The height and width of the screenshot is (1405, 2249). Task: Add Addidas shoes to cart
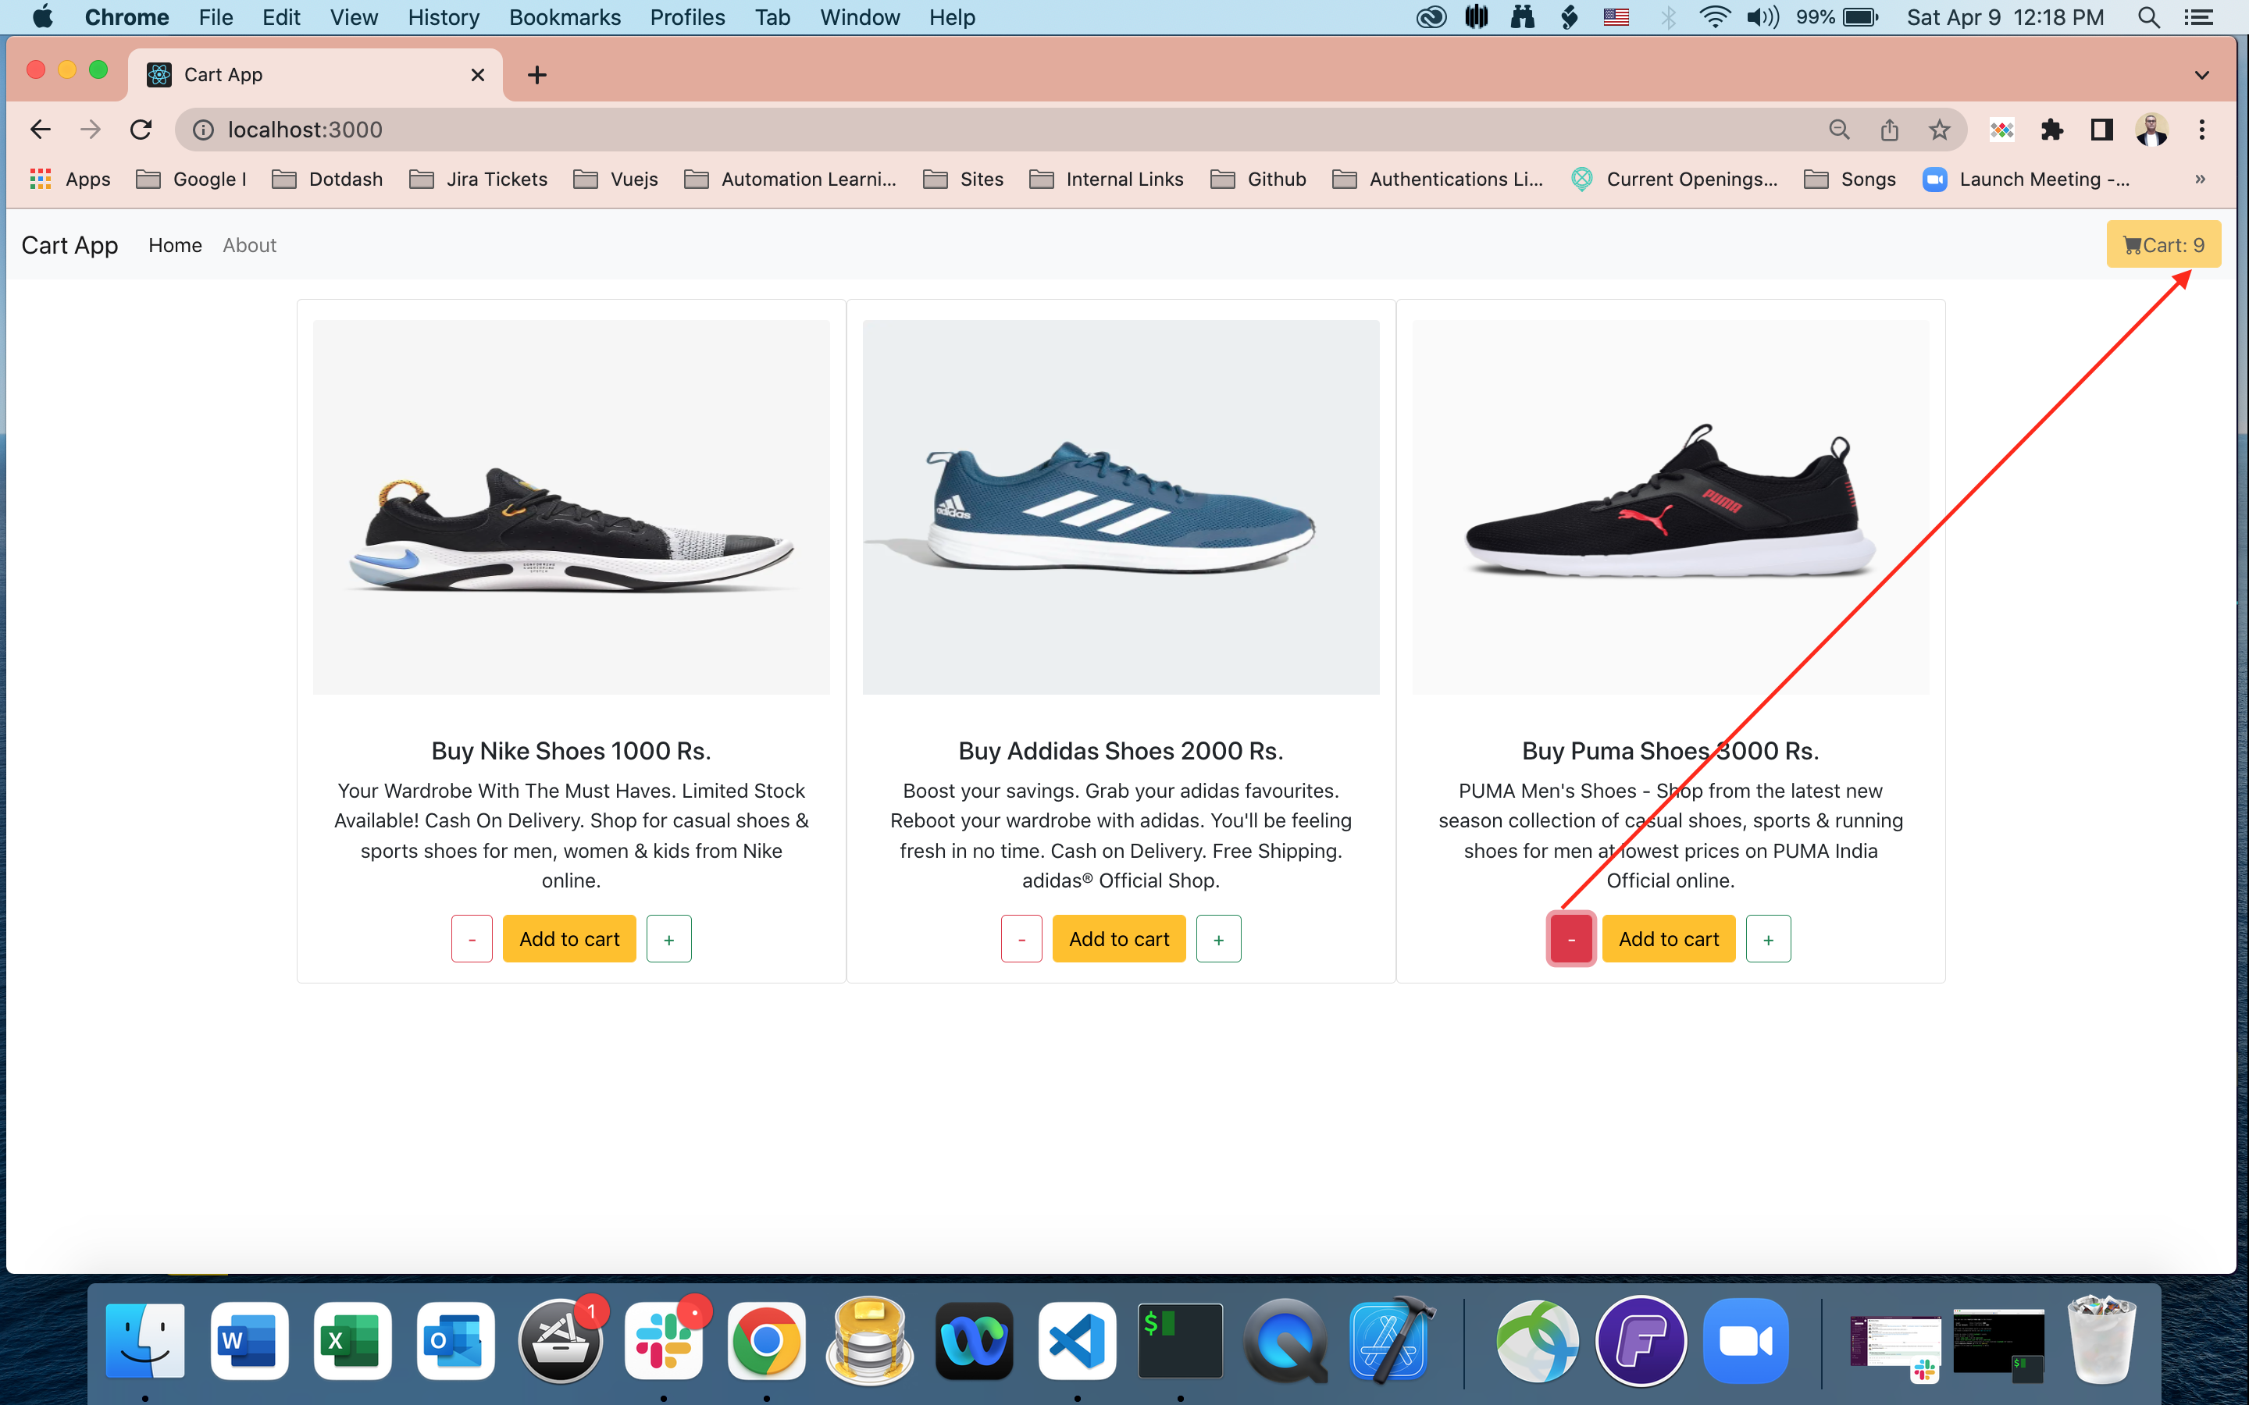(x=1118, y=938)
